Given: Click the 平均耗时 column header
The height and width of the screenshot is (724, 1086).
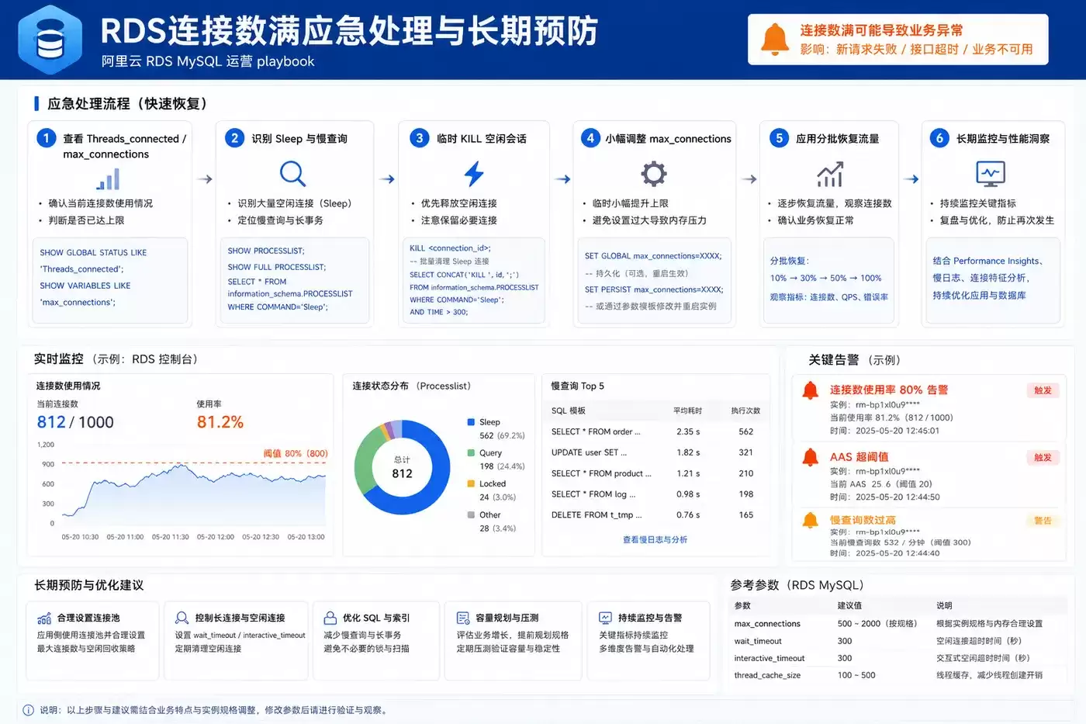Looking at the screenshot, I should click(x=687, y=410).
